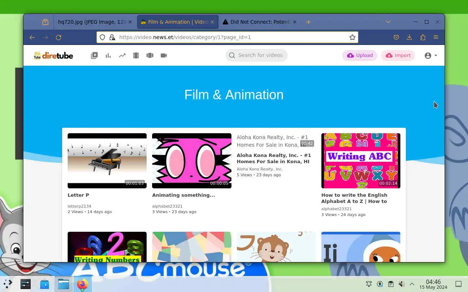Open the Animating something pink thumbnail
The image size is (468, 292).
pos(192,161)
